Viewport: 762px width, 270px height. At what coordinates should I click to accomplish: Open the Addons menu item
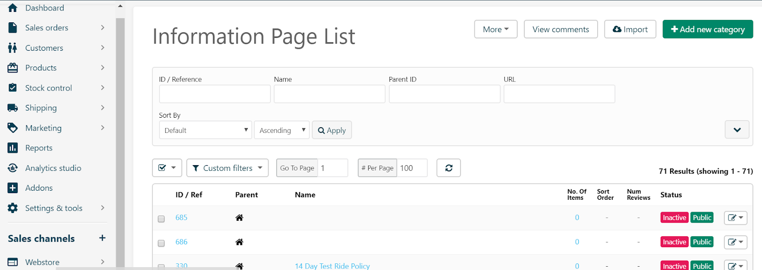[39, 188]
